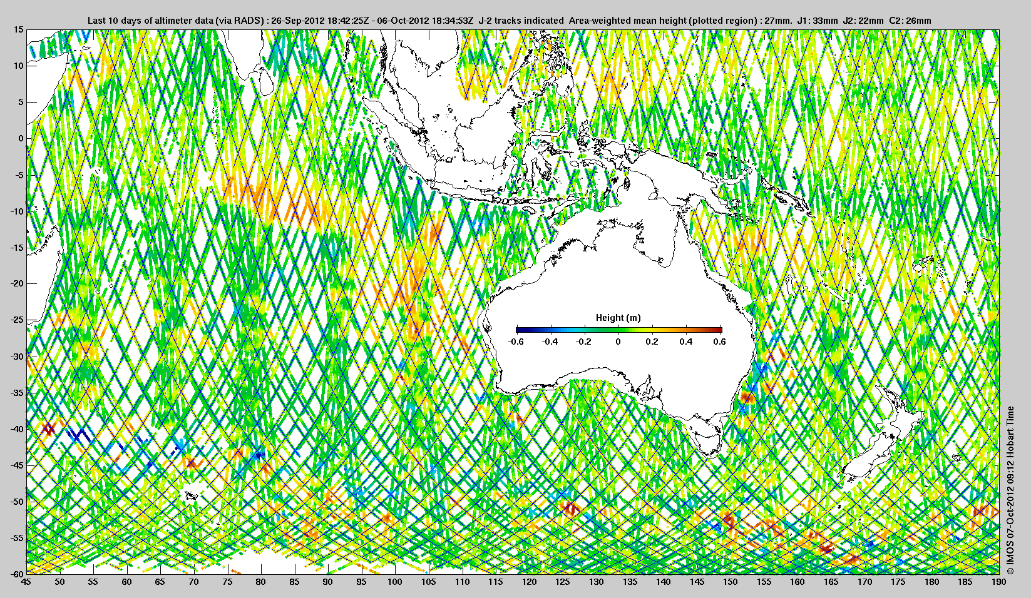The image size is (1031, 598).
Task: Click longitude tick label '70' on x-axis
Action: click(x=193, y=582)
